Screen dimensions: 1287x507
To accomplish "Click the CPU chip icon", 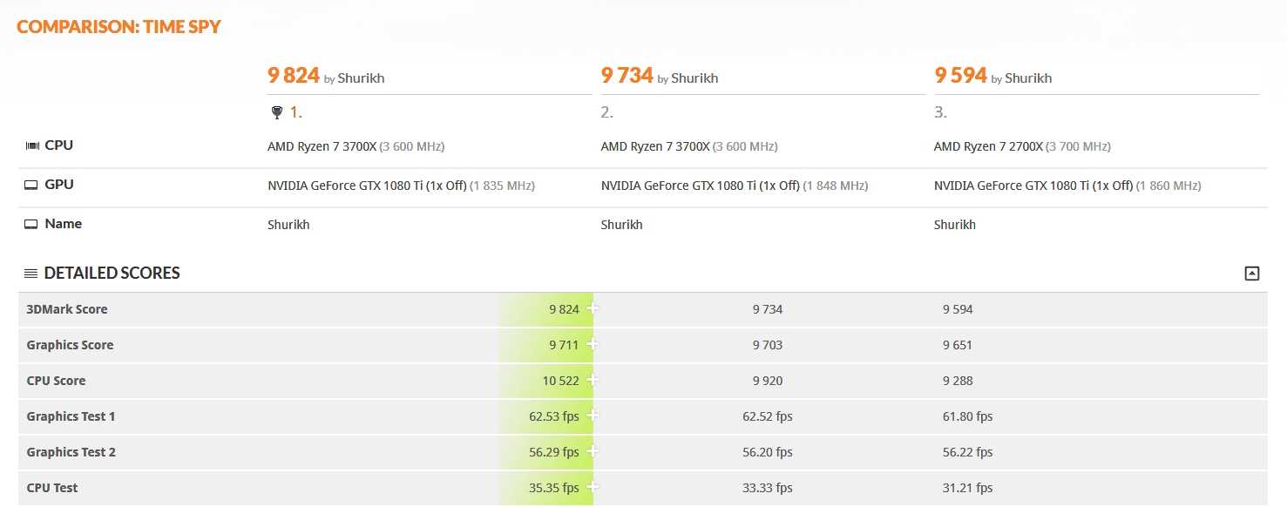I will (x=32, y=145).
